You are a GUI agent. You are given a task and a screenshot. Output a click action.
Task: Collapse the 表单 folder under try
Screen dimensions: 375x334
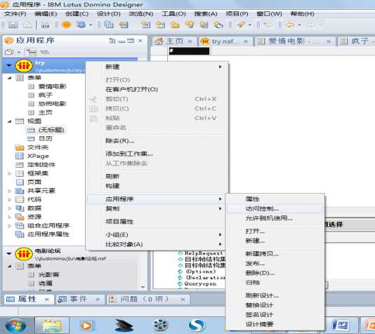point(10,78)
